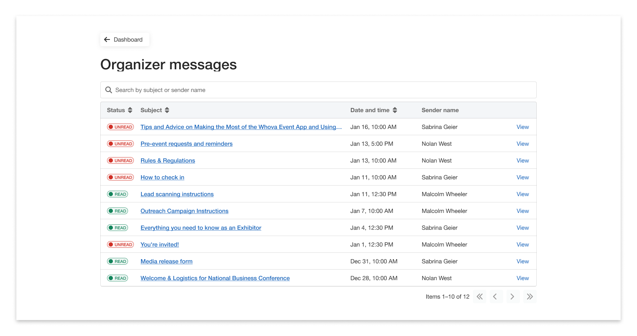Sort by Date and time column arrows

395,110
